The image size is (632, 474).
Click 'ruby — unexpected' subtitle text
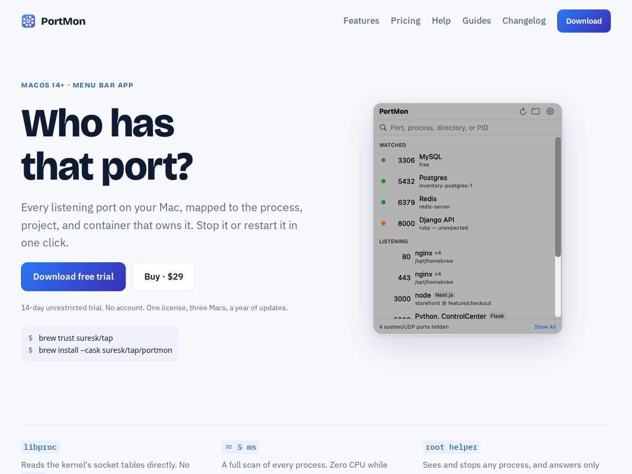click(443, 228)
